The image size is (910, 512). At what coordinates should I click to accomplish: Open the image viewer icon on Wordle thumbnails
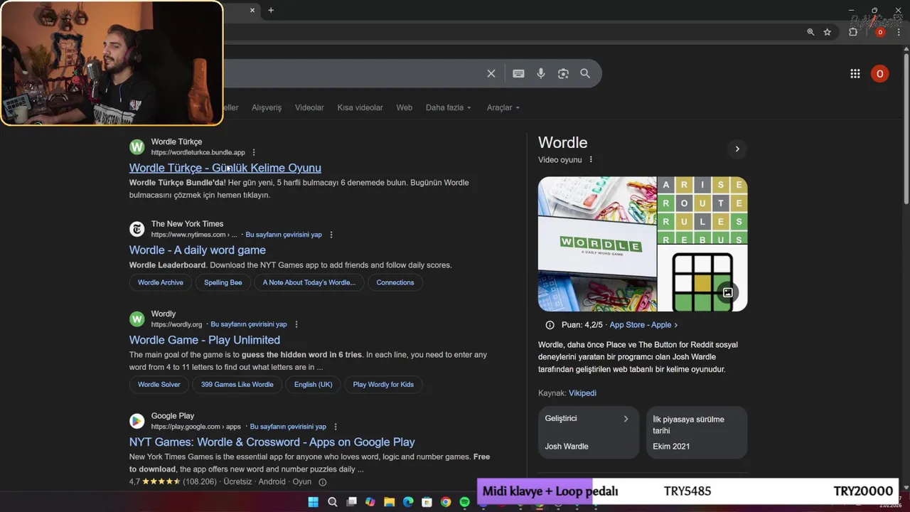(727, 292)
